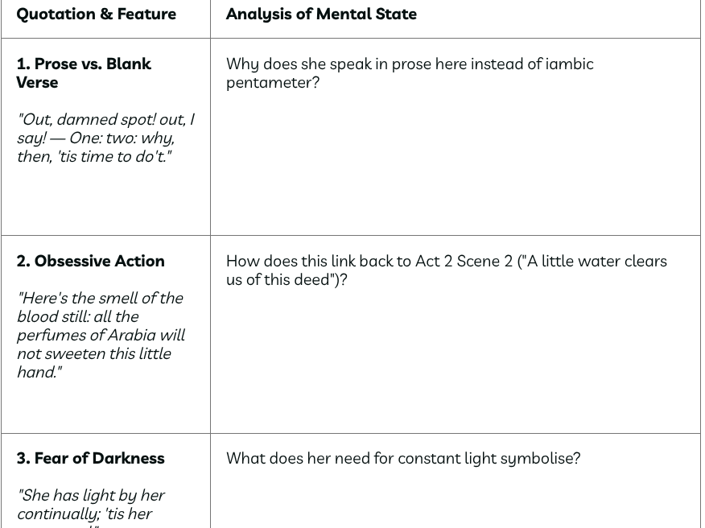Click the "She has light by her continually" quotation

point(90,505)
